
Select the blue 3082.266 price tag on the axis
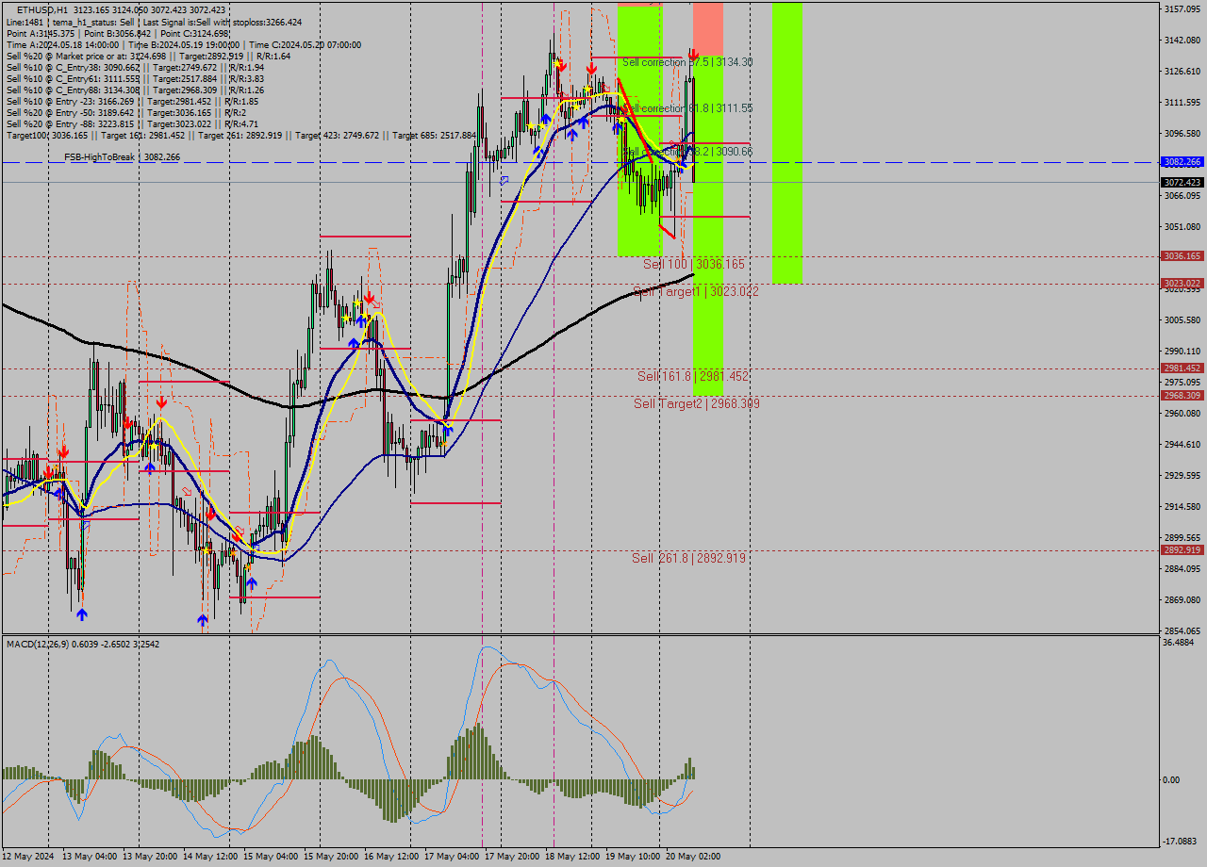1184,162
